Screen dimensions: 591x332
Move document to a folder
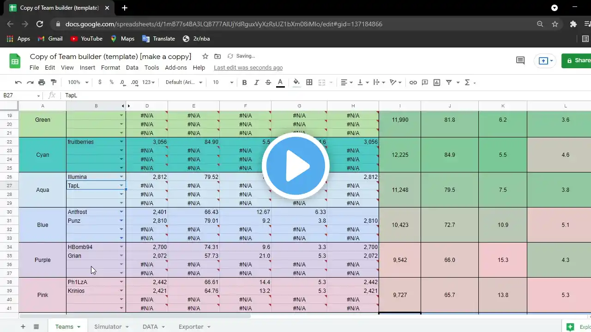[x=217, y=56]
